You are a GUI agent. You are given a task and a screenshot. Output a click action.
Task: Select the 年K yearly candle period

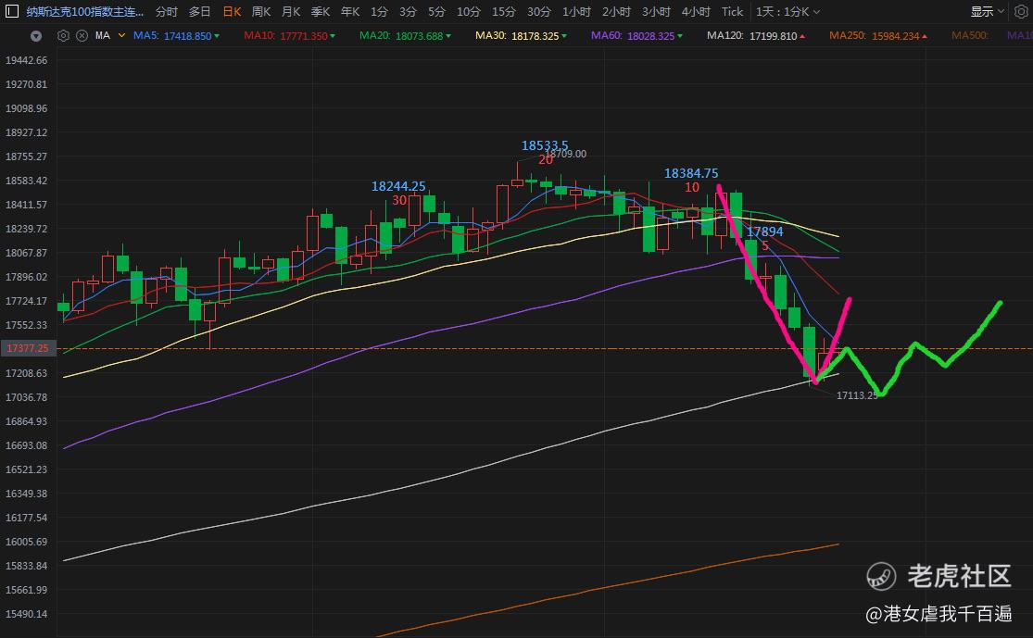tap(350, 12)
